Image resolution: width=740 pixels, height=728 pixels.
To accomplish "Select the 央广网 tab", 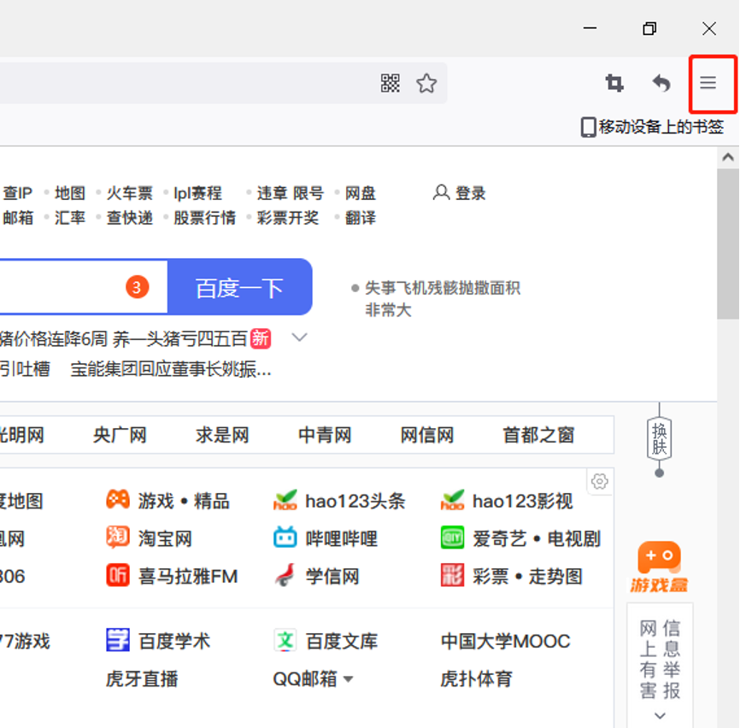I will tap(120, 436).
